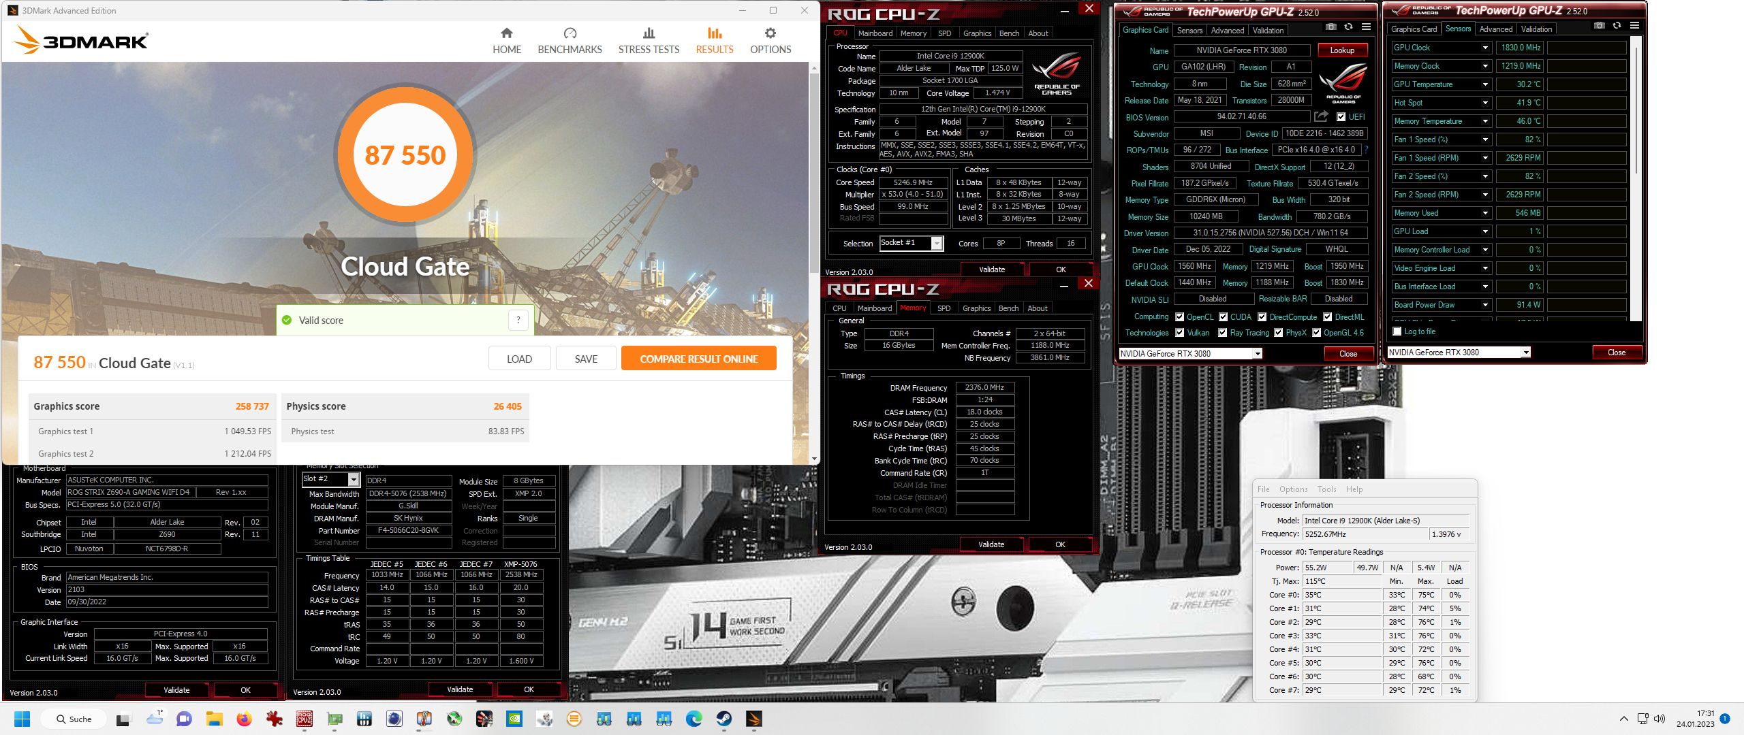Expand the Board Power Draw sensor dropdown

point(1485,305)
